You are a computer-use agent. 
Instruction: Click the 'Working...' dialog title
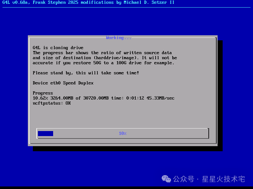pyautogui.click(x=119, y=37)
